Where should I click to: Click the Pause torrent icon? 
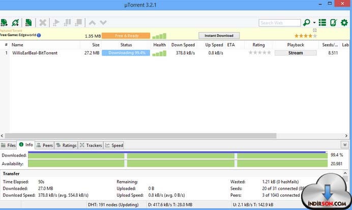click(x=67, y=23)
